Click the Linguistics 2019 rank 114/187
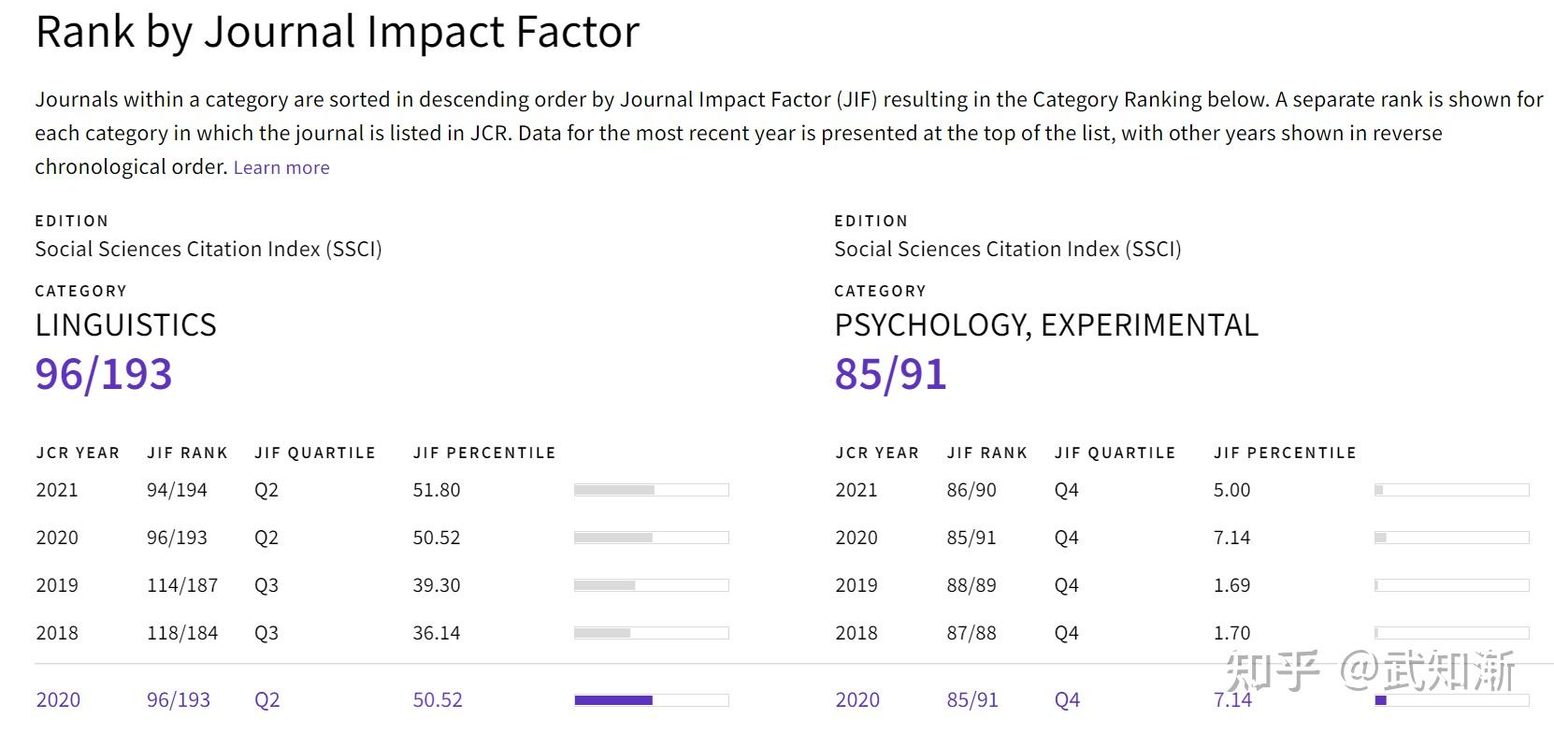The width and height of the screenshot is (1554, 733). point(182,585)
